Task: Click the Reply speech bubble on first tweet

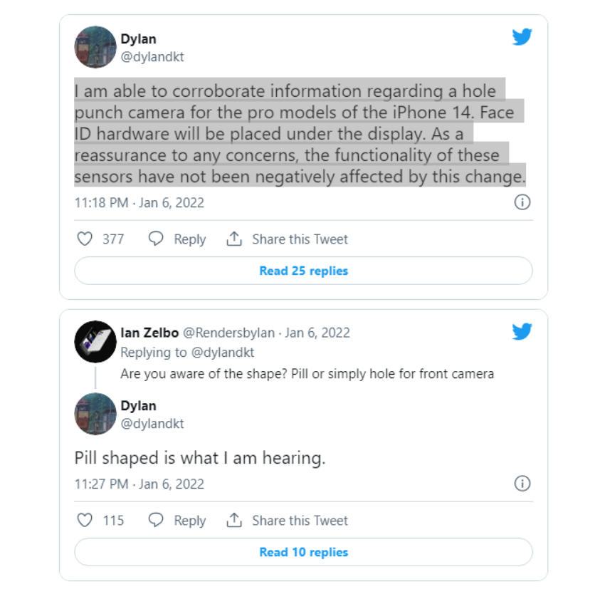Action: (156, 239)
